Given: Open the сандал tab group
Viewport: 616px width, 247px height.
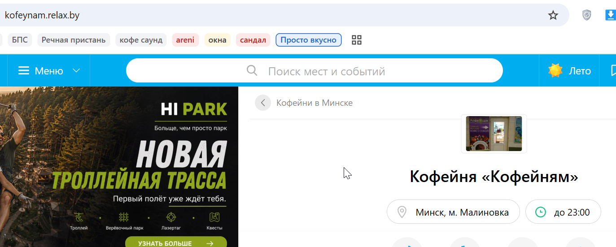Looking at the screenshot, I should point(253,40).
